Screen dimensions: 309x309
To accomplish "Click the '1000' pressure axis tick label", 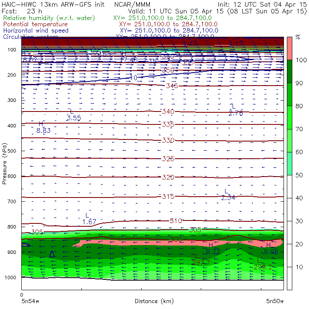I will [10, 277].
